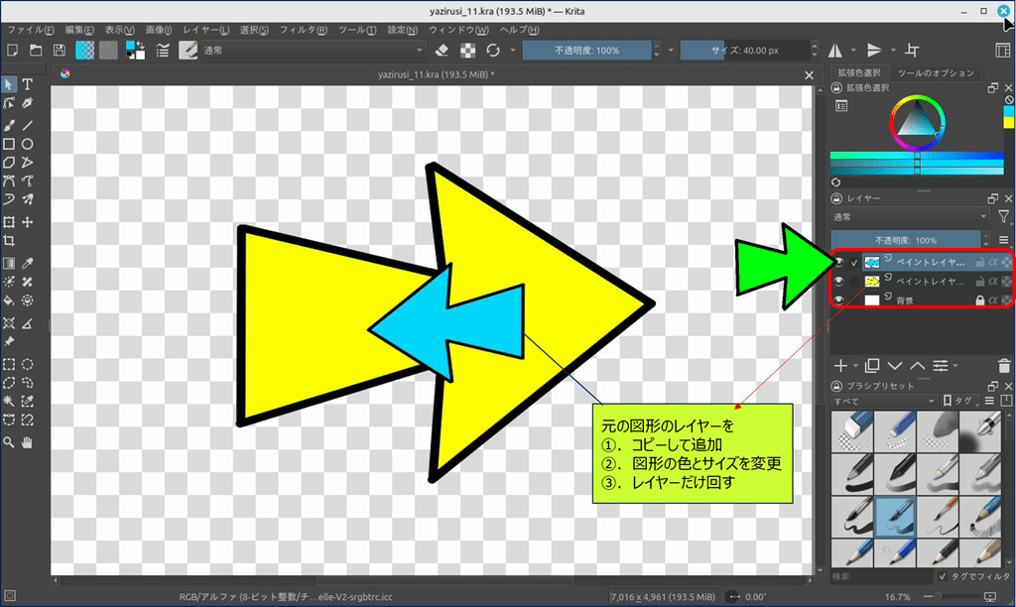Toggle visibility of top paint layer
The image size is (1016, 607).
click(839, 262)
